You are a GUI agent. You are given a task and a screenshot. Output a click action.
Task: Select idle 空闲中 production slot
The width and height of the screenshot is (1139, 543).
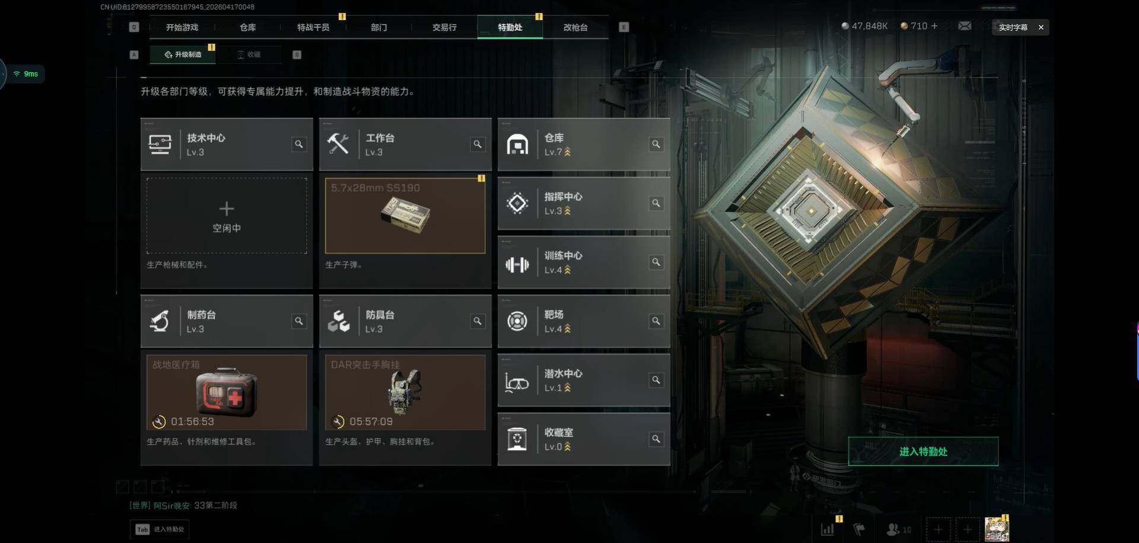pos(227,216)
